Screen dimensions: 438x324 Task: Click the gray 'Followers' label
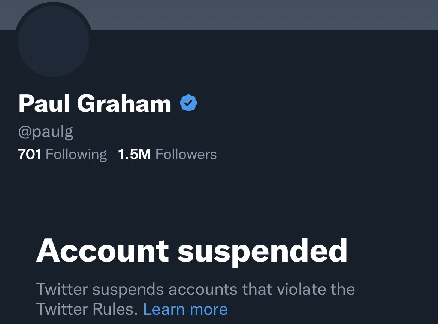click(186, 154)
